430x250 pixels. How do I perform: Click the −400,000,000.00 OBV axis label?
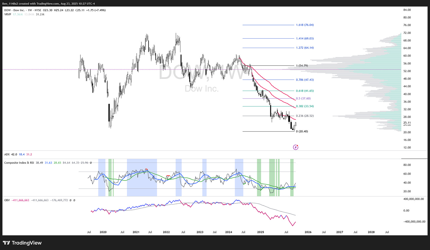414,222
